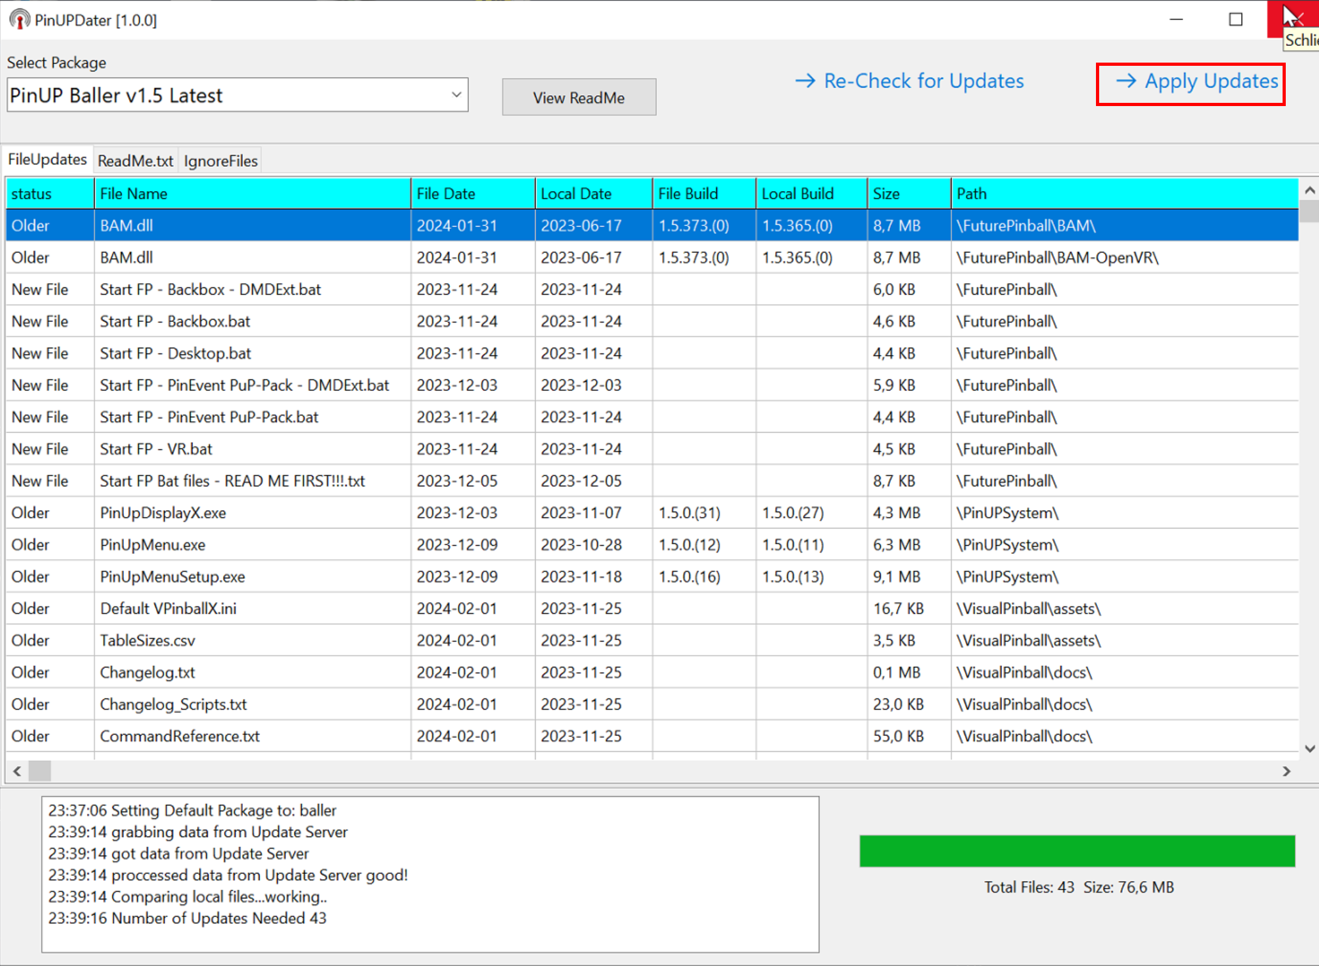Click the horizontal scrollbar thumb
This screenshot has height=966, width=1319.
click(40, 772)
